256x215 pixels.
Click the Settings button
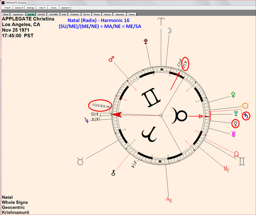30,8
